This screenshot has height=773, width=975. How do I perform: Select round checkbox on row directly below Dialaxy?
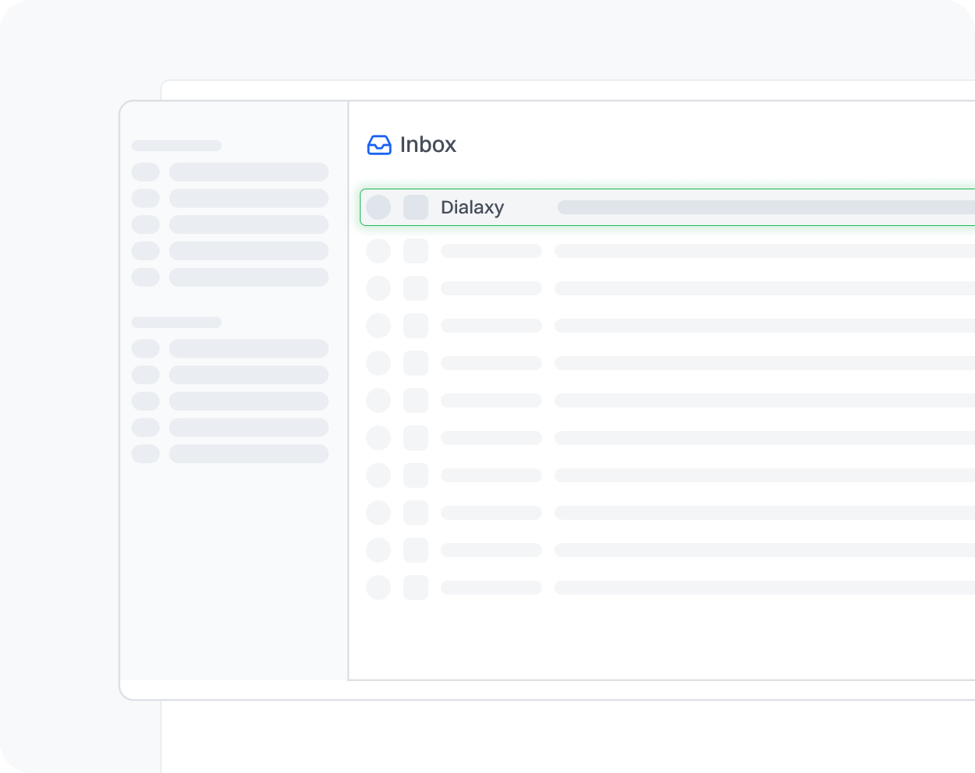tap(378, 251)
